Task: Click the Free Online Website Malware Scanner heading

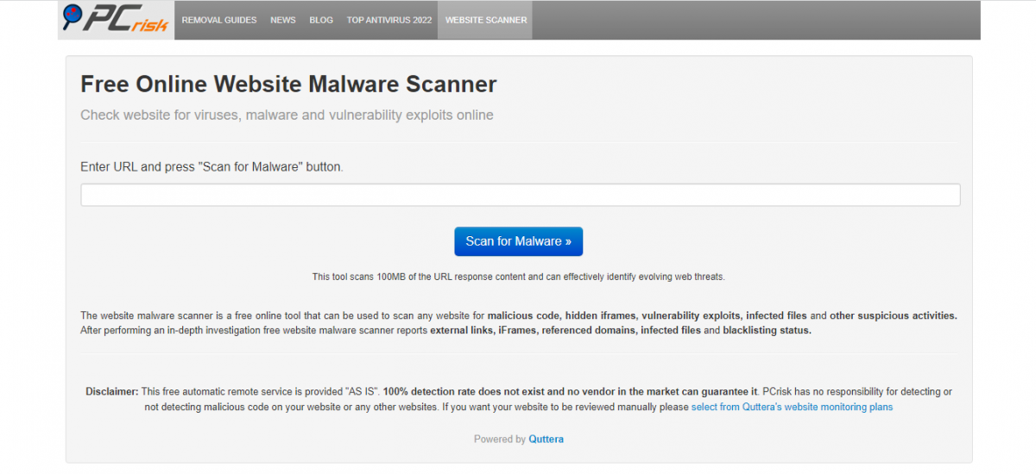Action: (x=288, y=84)
